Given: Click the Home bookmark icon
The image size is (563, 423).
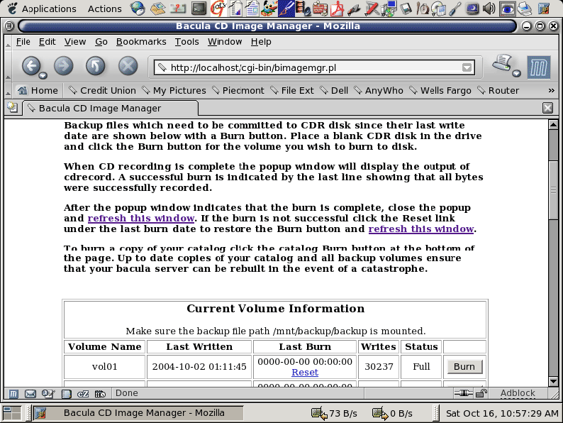Looking at the screenshot, I should click(23, 91).
